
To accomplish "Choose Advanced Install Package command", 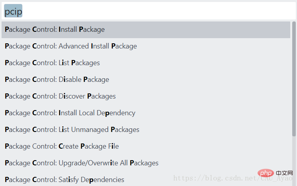I will 71,46.
